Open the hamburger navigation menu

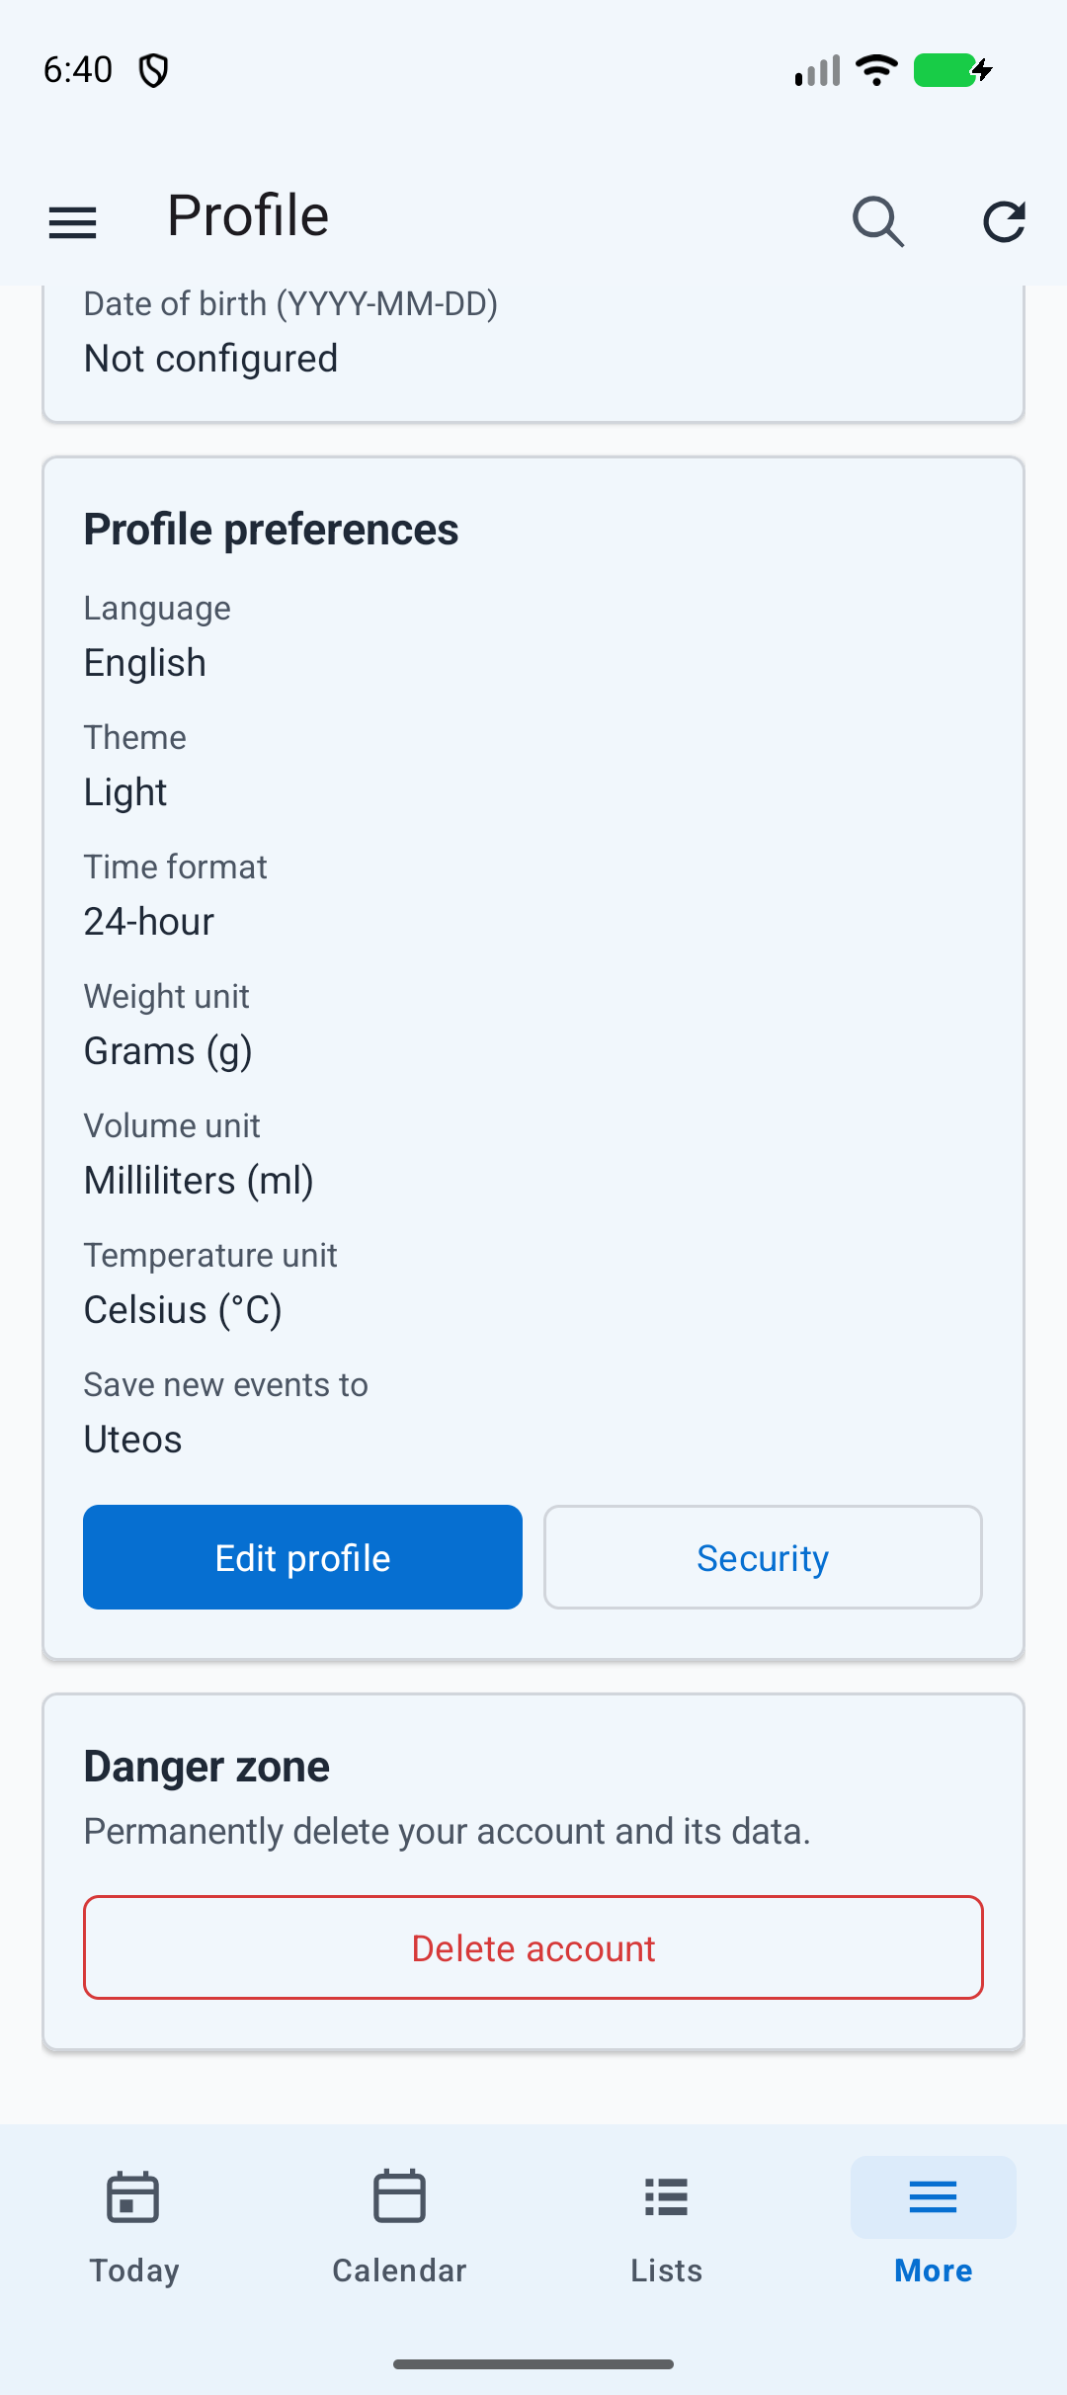pyautogui.click(x=72, y=222)
